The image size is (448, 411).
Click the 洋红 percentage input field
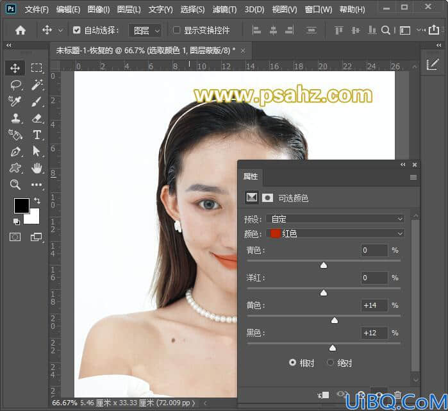[x=374, y=278]
